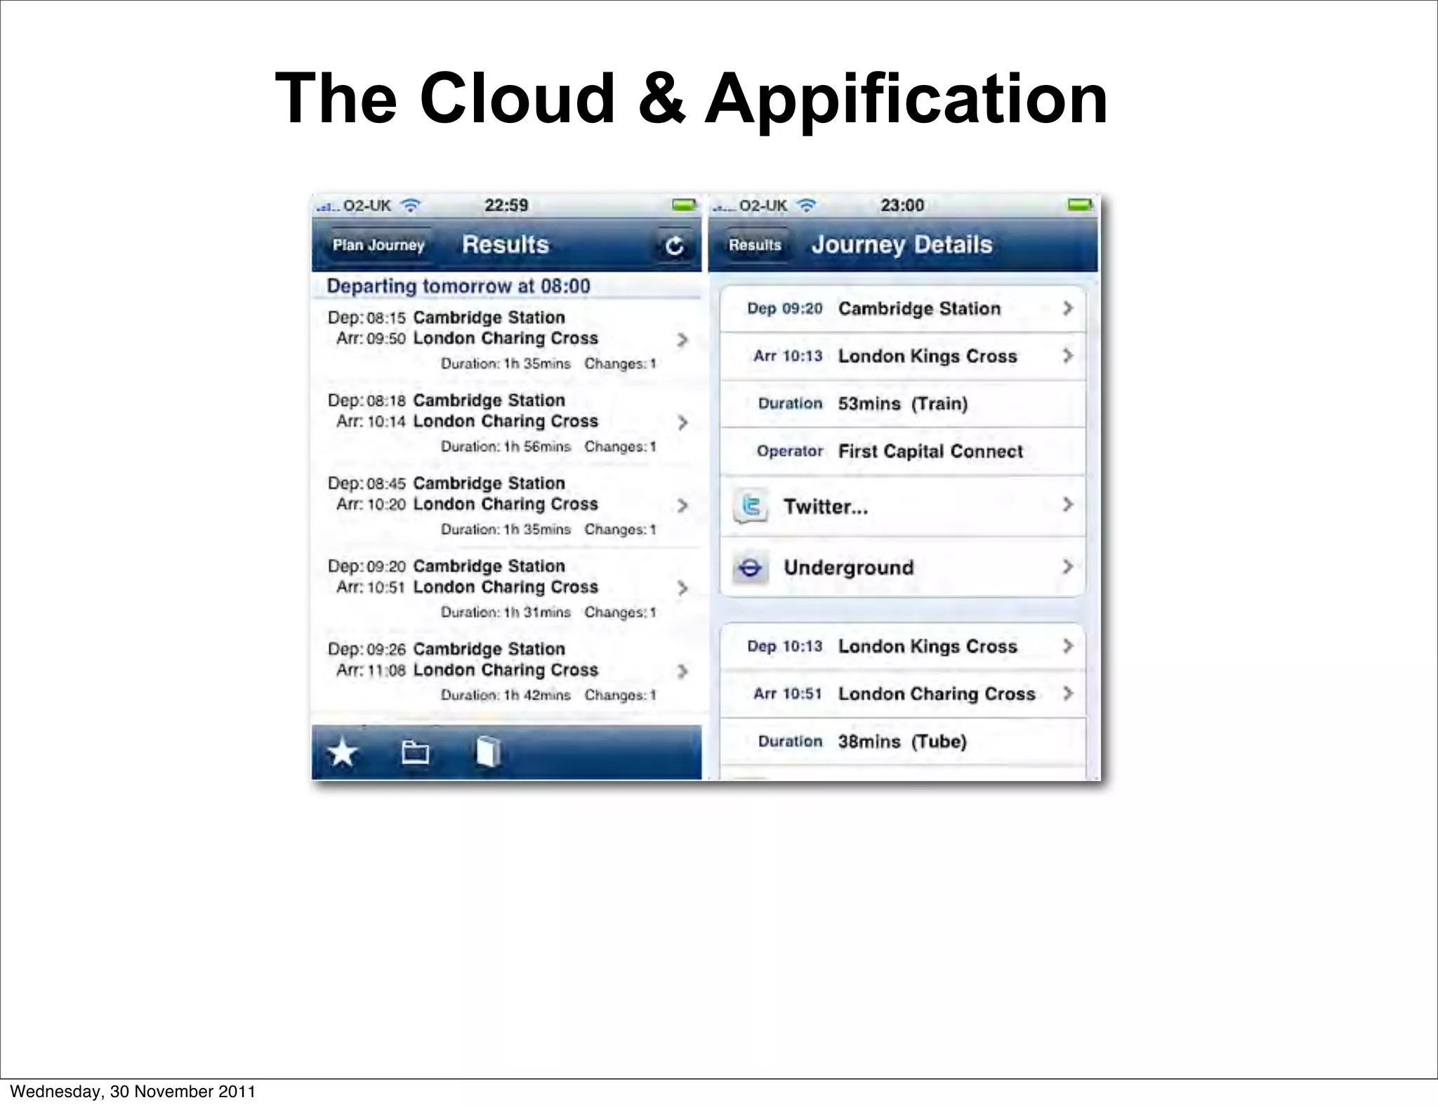The height and width of the screenshot is (1107, 1438).
Task: Open chevron of 08:15 departure result
Action: tap(682, 340)
